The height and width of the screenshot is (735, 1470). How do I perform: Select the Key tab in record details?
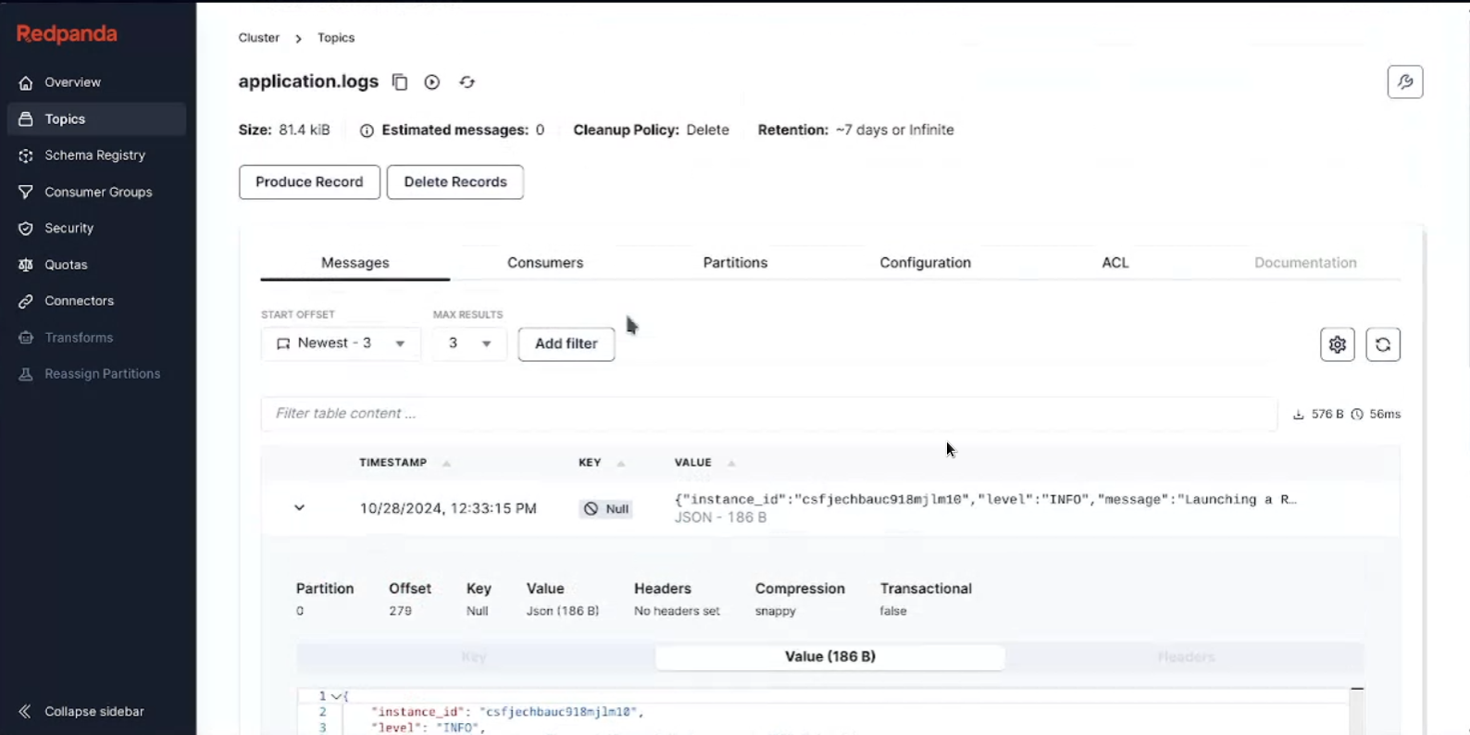pos(474,657)
